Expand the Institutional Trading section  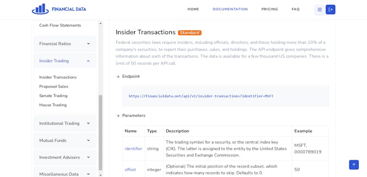click(x=65, y=123)
